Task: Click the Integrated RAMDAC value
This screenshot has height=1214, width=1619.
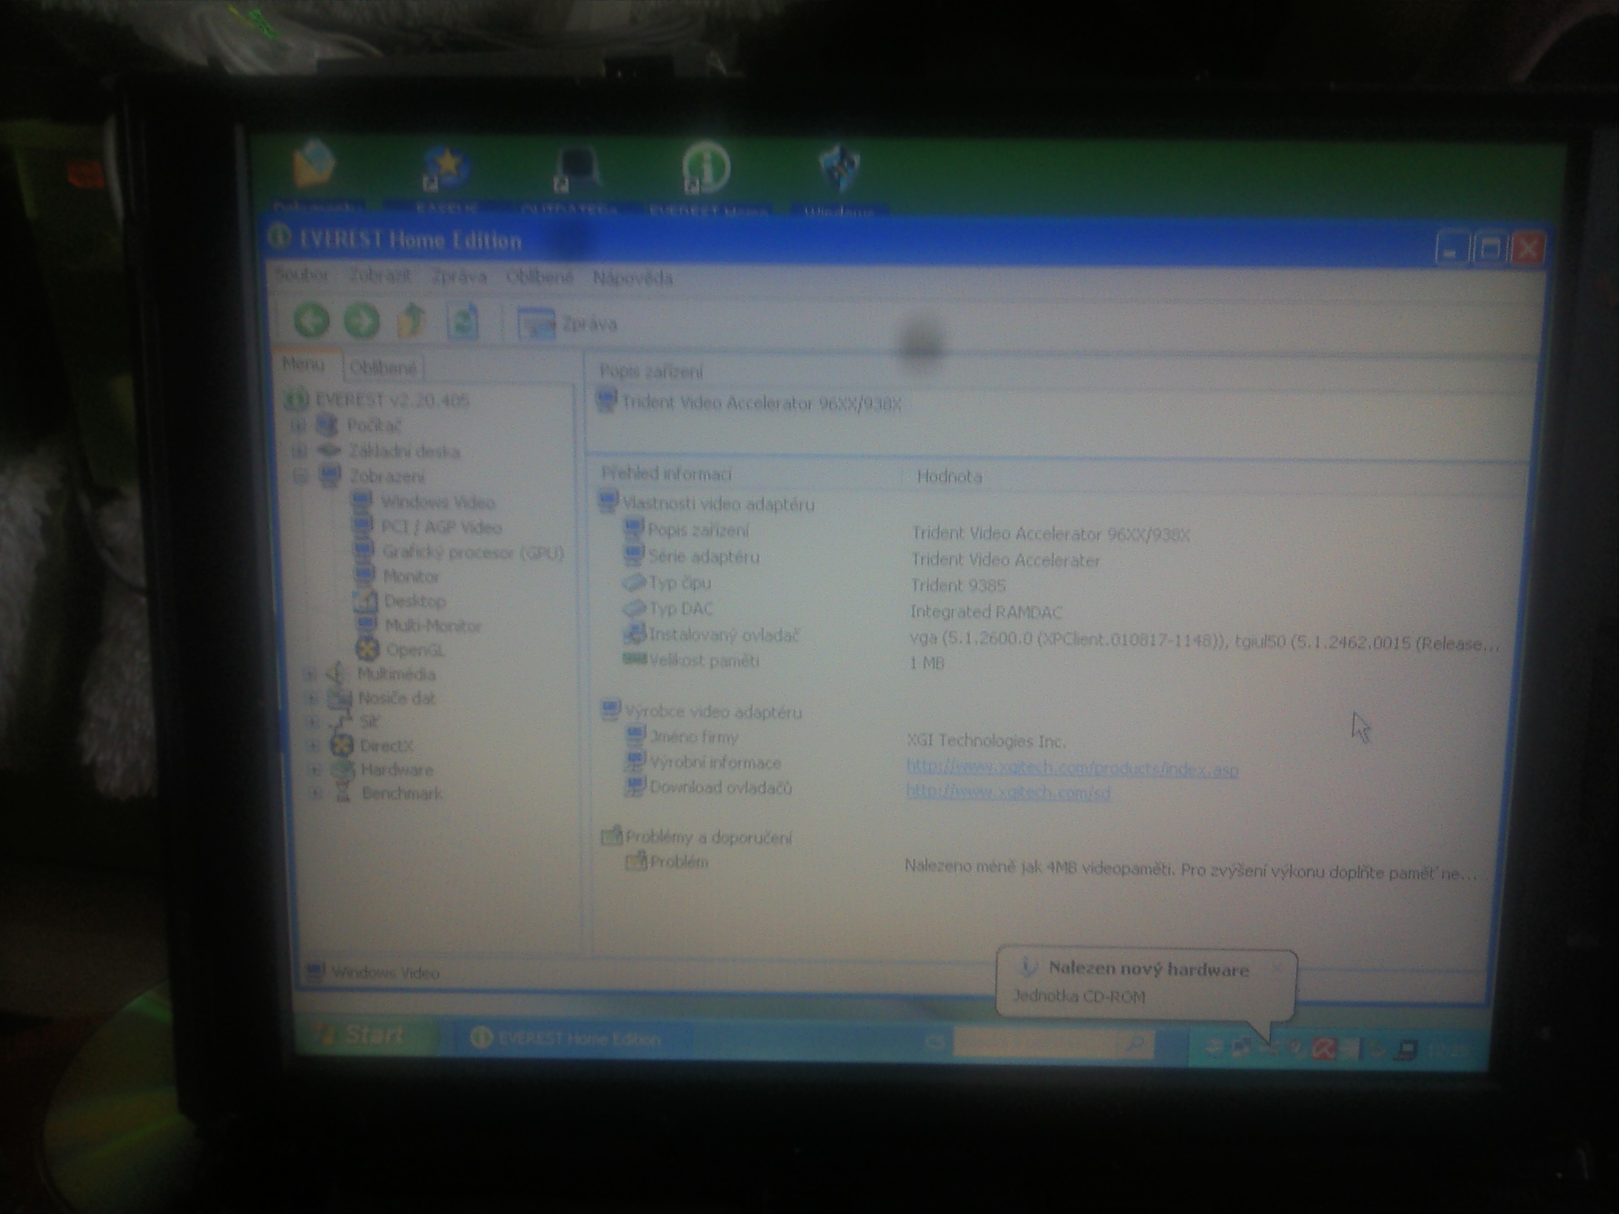Action: pos(986,612)
